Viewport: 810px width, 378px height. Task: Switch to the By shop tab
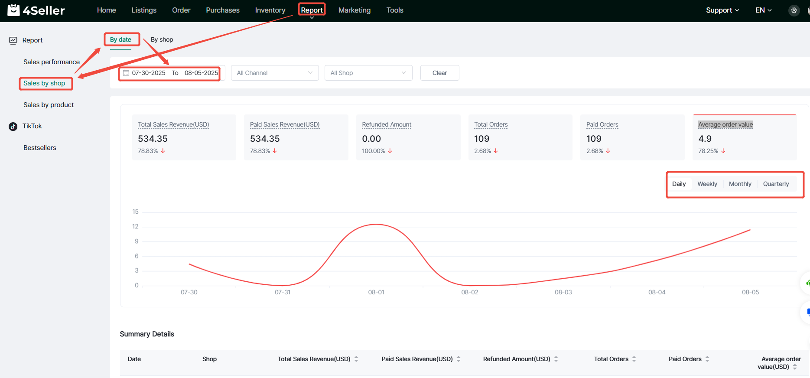point(162,40)
